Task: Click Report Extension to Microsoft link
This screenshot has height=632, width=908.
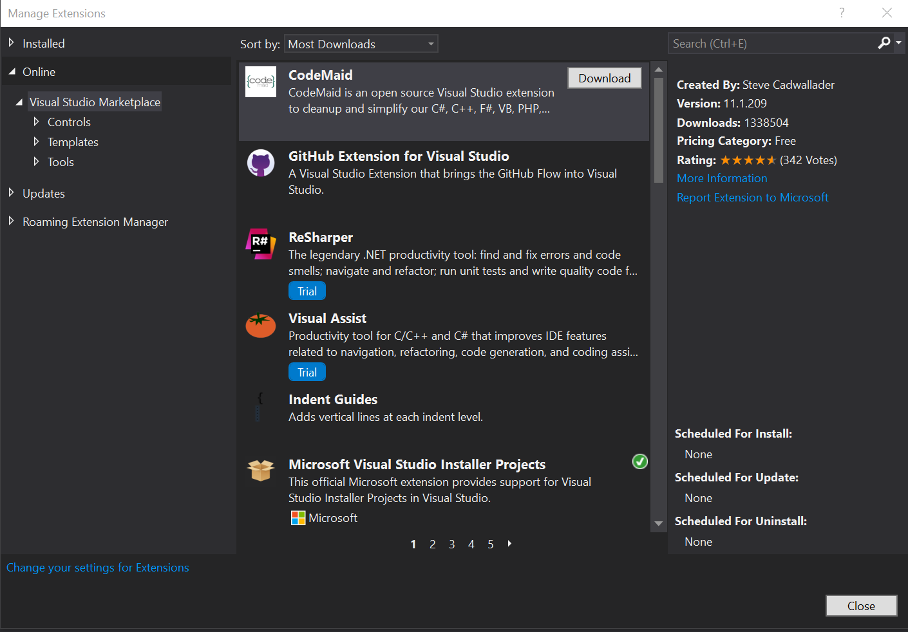Action: [752, 198]
